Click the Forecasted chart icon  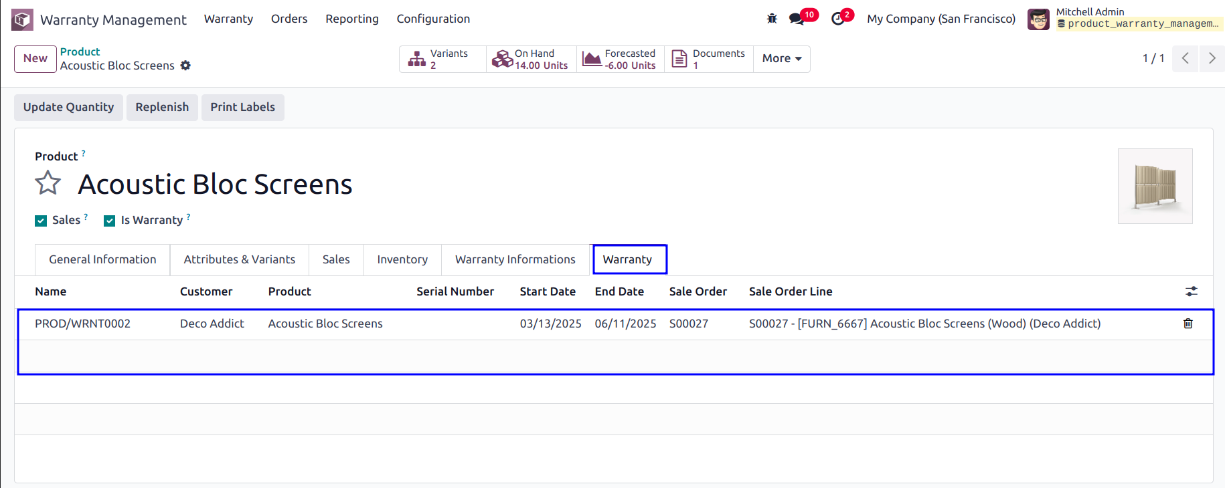click(x=592, y=59)
